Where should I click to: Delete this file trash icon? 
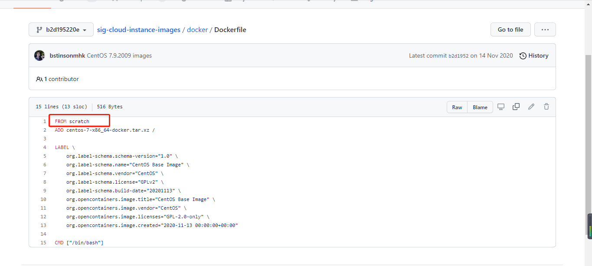point(546,107)
